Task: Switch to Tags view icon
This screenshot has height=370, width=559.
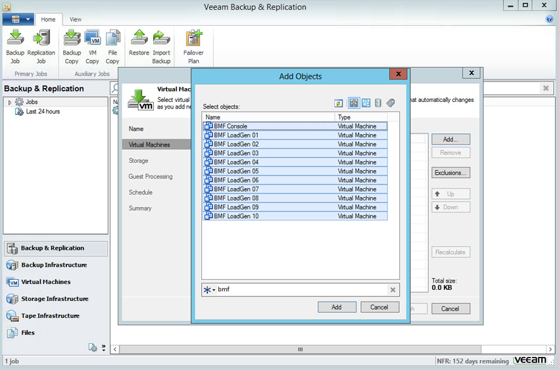Action: click(391, 103)
